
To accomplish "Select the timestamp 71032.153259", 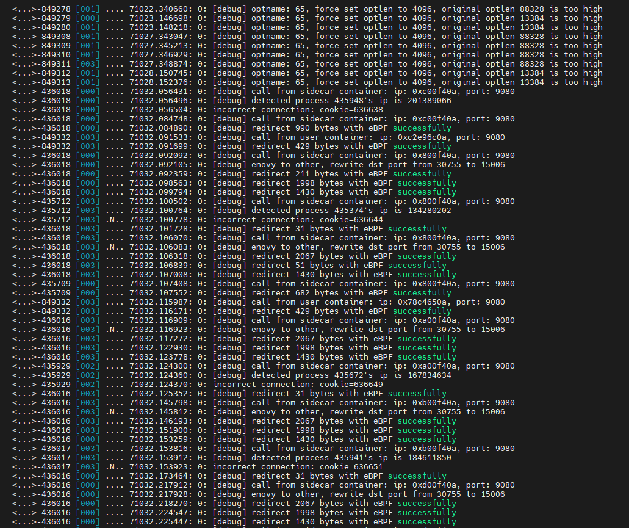I will tap(159, 439).
